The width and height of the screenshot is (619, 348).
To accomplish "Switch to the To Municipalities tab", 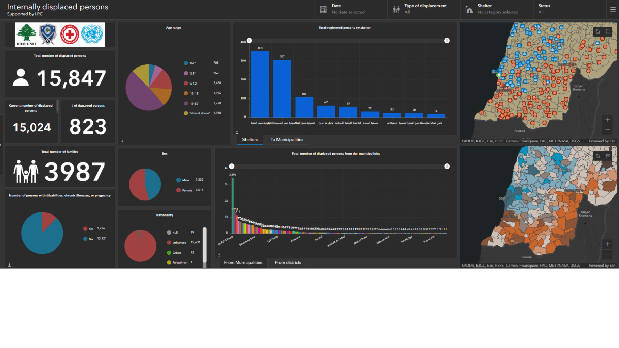I will coord(287,140).
